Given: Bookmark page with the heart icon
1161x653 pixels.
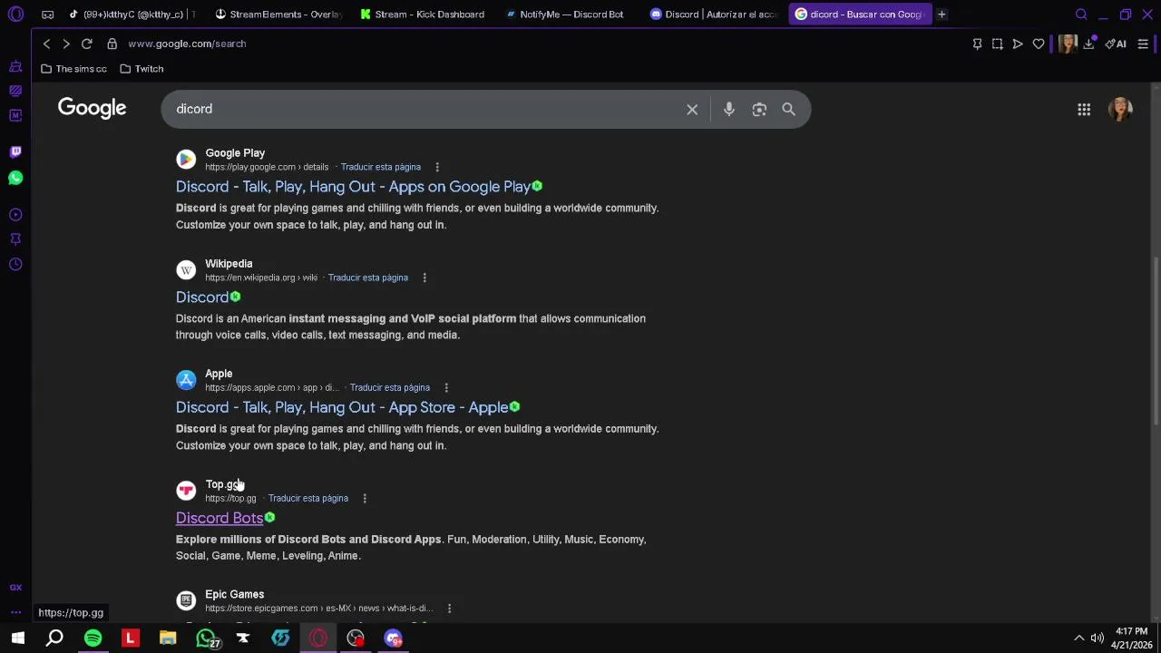Looking at the screenshot, I should coord(1039,44).
